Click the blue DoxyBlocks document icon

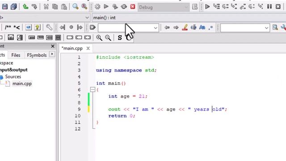tap(29, 27)
